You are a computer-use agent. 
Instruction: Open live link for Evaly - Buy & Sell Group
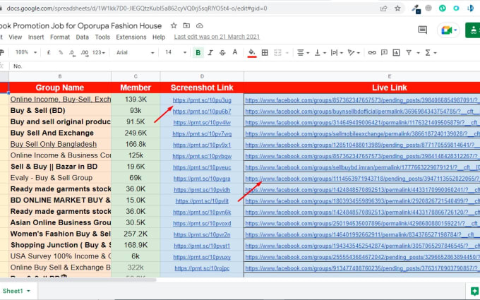coord(362,179)
